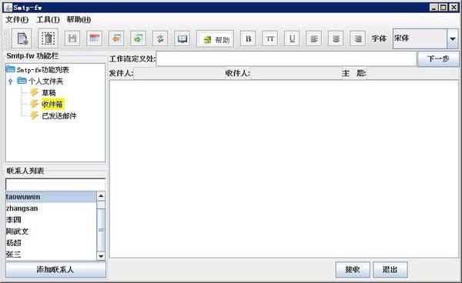Select contact taowuwen
This screenshot has height=283, width=462.
click(x=51, y=197)
